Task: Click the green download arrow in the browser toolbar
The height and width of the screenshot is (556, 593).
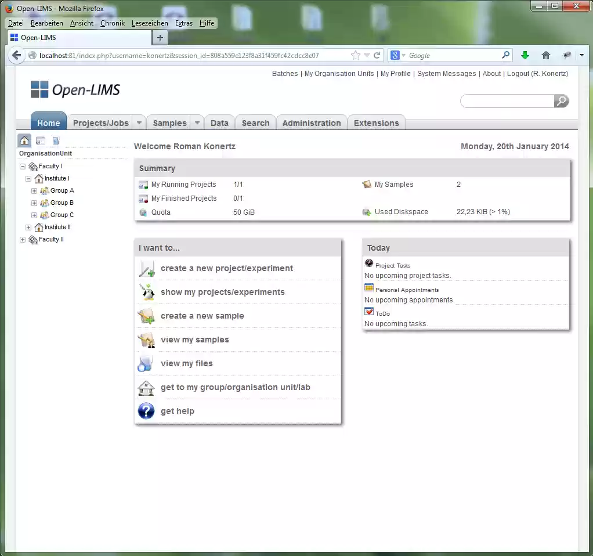Action: tap(525, 55)
